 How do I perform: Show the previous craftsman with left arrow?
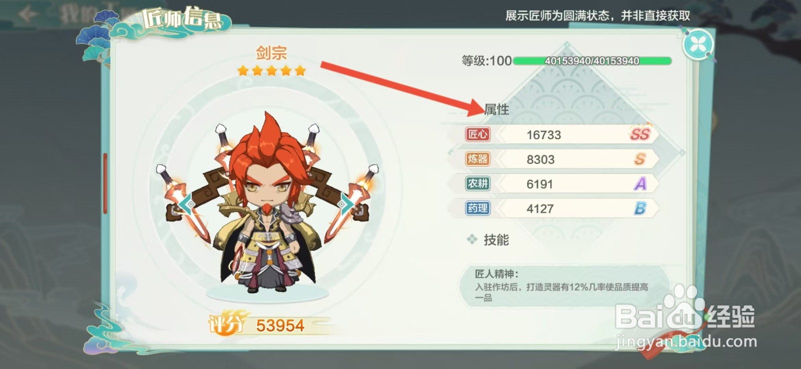[x=187, y=204]
